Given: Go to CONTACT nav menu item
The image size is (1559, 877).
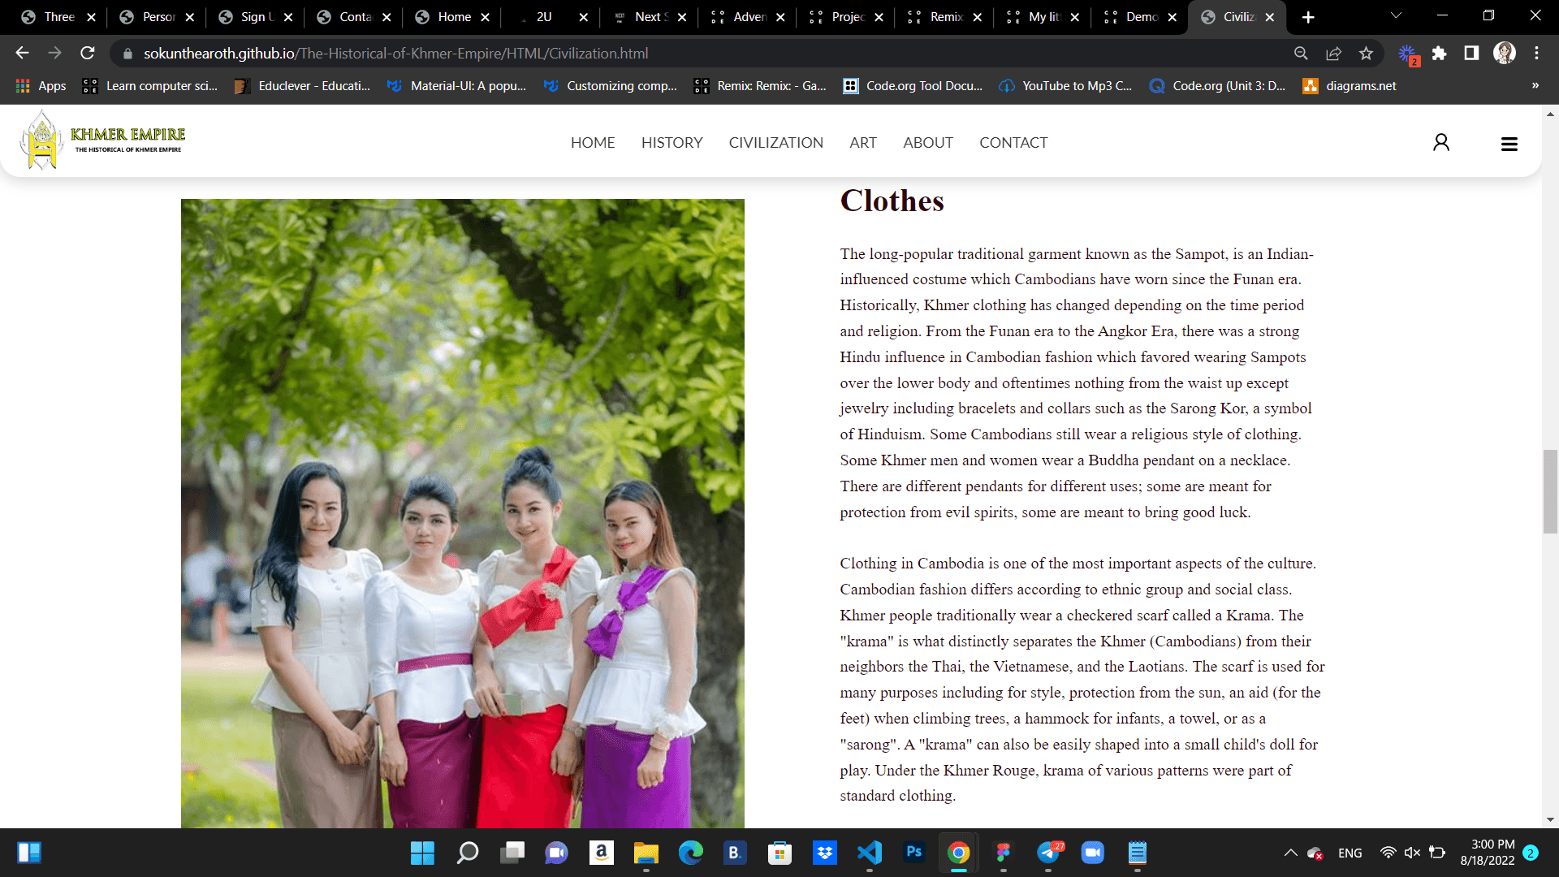Looking at the screenshot, I should pos(1013,143).
